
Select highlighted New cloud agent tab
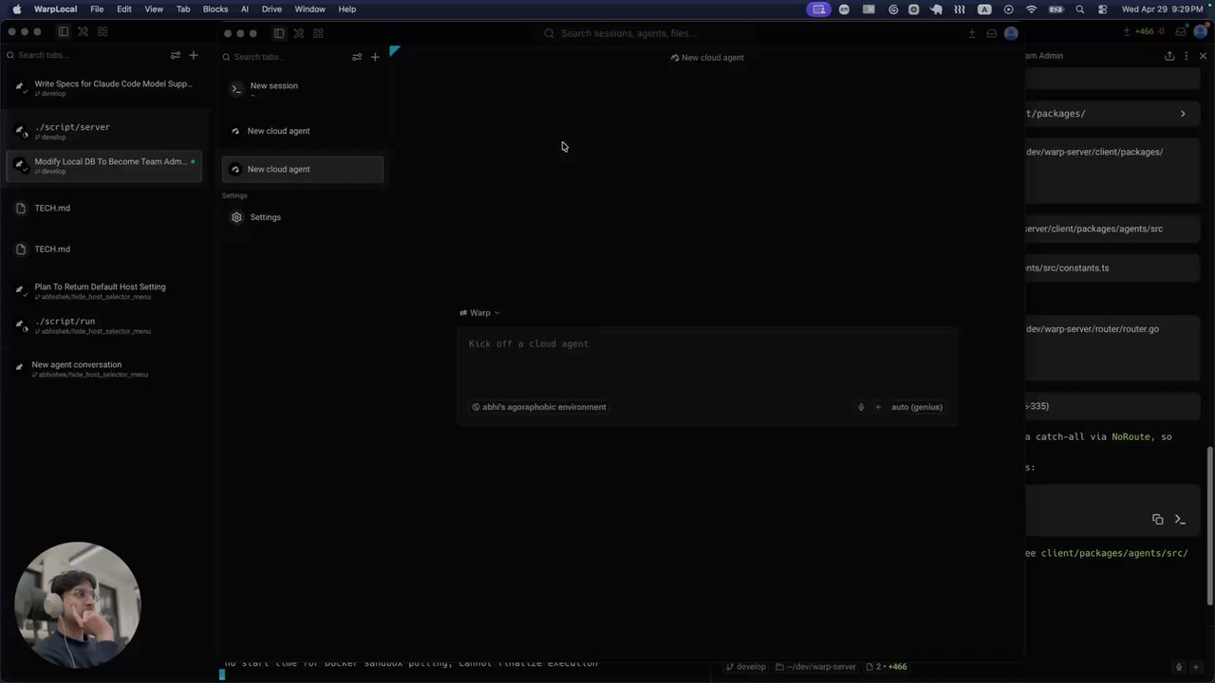coord(303,169)
